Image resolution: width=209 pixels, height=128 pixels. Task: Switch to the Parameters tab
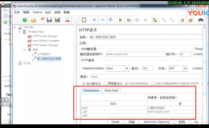coord(91,91)
